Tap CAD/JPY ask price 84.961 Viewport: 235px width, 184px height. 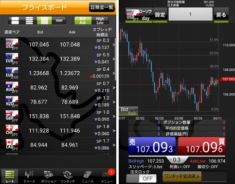coord(70,145)
